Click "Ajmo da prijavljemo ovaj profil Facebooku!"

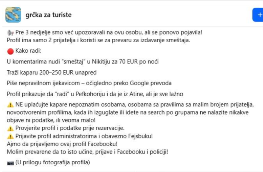[62, 144]
